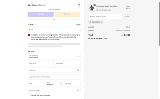Click the total savings tag icon
160x99 pixels.
(x=89, y=38)
